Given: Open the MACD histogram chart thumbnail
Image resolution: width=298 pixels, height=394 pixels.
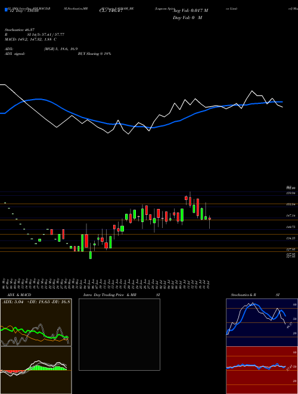Looking at the screenshot, I should (x=36, y=370).
